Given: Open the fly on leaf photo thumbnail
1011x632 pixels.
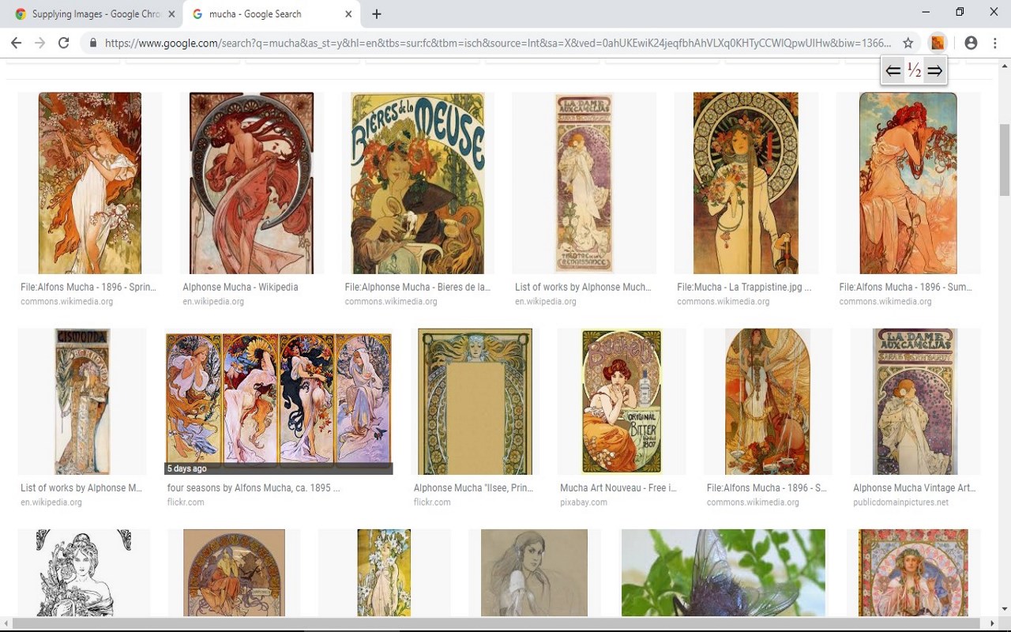Looking at the screenshot, I should click(x=723, y=573).
